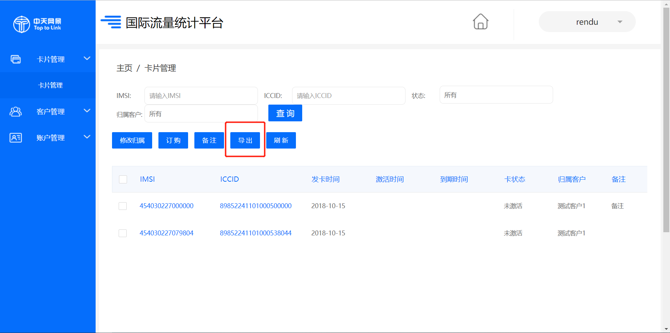Screen dimensions: 670x333
Task: Click the 国际流量统计平台 title
Action: point(174,23)
